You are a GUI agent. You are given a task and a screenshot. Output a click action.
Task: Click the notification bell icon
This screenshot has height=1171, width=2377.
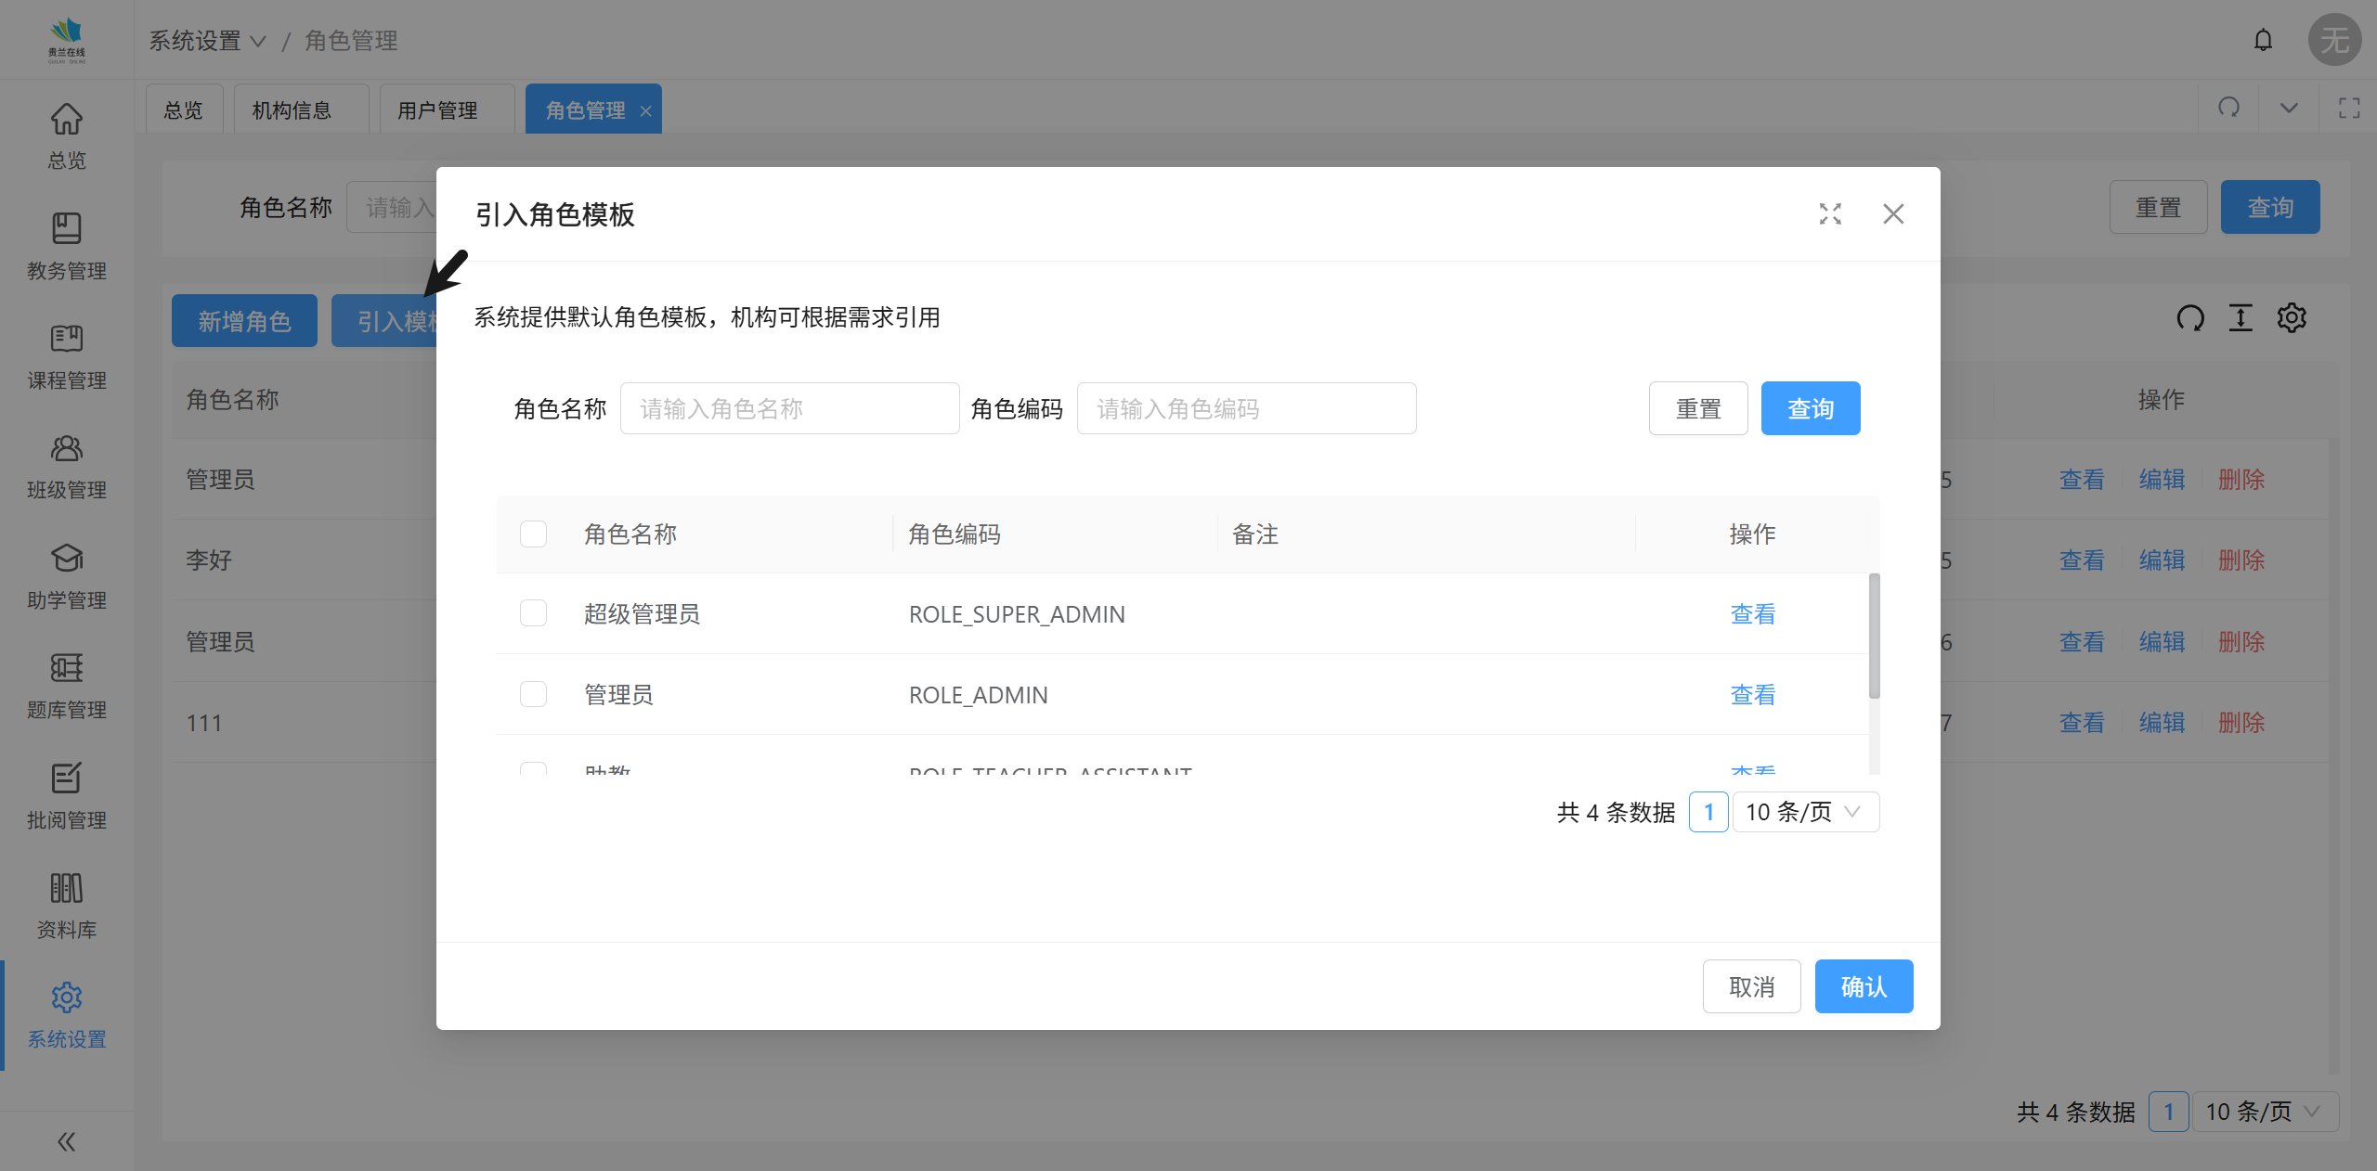pyautogui.click(x=2263, y=40)
